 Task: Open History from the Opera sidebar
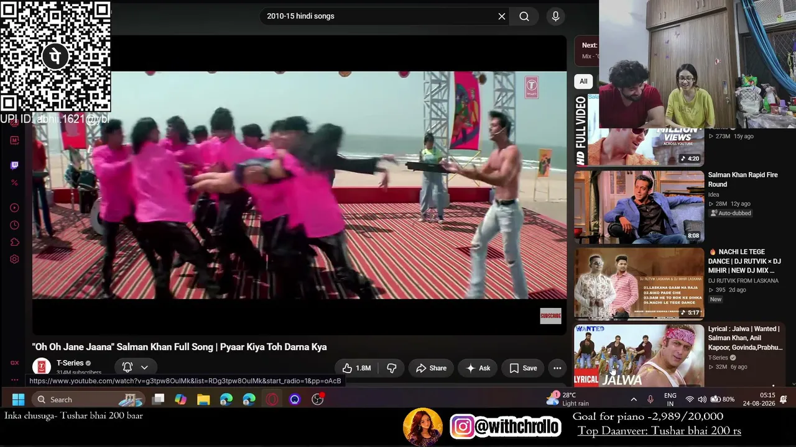click(14, 225)
